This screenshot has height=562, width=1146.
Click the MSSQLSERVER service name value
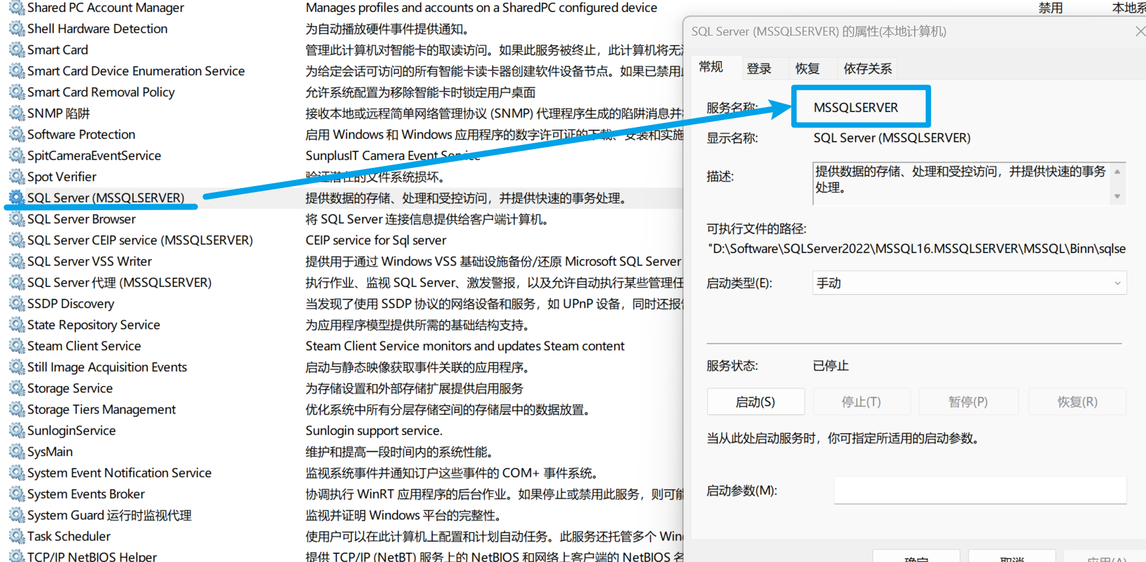[x=856, y=107]
